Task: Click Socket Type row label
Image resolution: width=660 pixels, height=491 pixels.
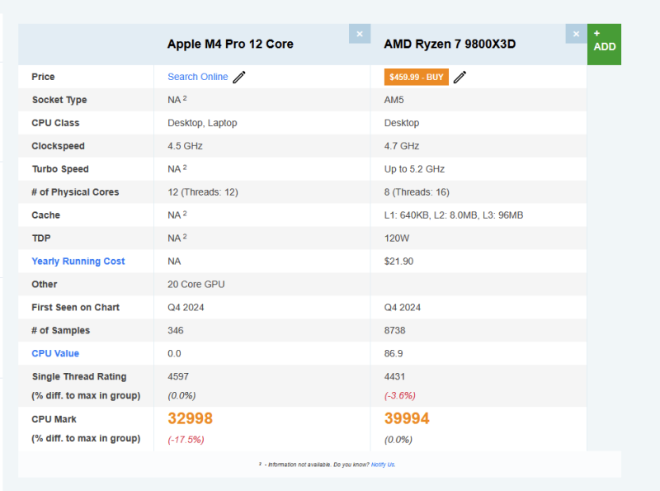Action: tap(59, 100)
